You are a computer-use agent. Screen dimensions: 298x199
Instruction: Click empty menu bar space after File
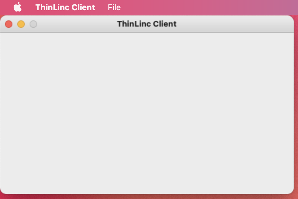tap(209, 7)
